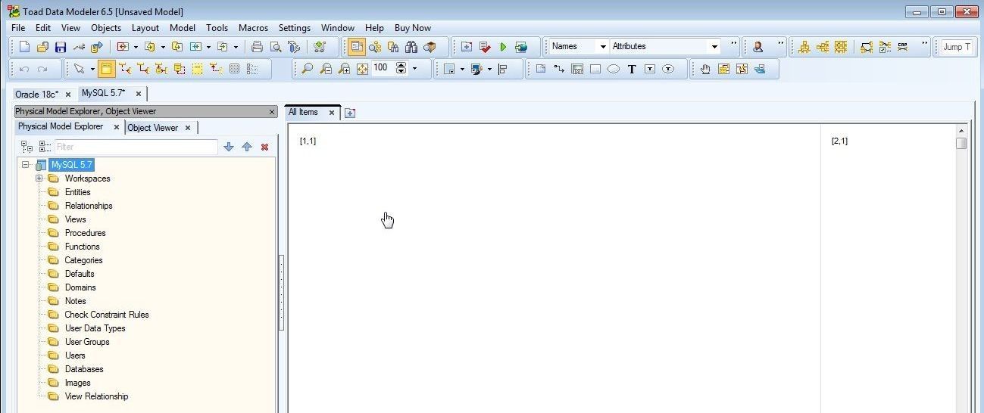Click the Print icon
Viewport: 984px width, 413px height.
(x=257, y=47)
